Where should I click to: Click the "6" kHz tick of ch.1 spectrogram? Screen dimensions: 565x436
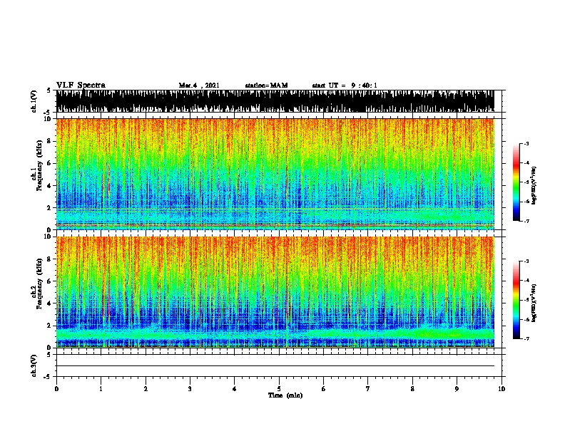tap(51, 163)
